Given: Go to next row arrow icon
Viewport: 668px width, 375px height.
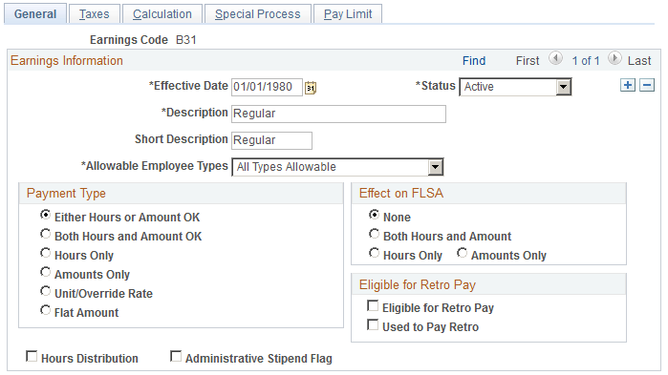Looking at the screenshot, I should tap(614, 58).
